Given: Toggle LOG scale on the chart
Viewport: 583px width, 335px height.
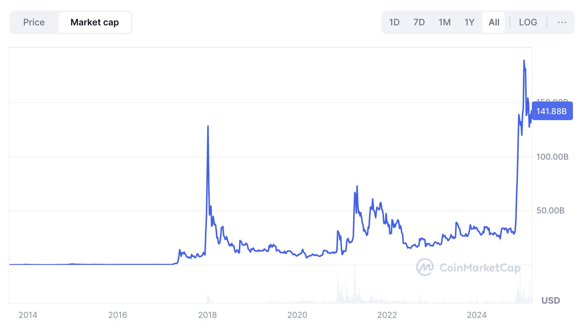Looking at the screenshot, I should pos(528,22).
